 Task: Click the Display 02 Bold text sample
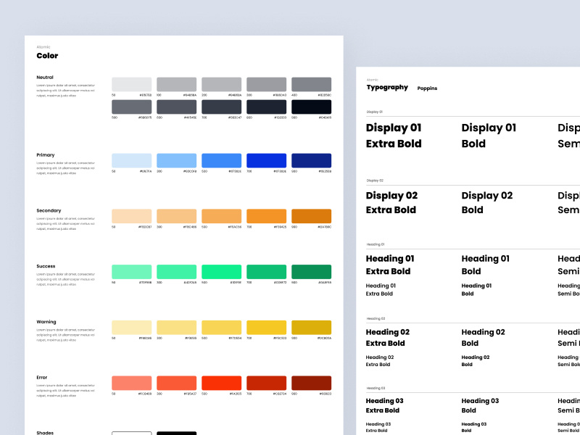tap(486, 202)
